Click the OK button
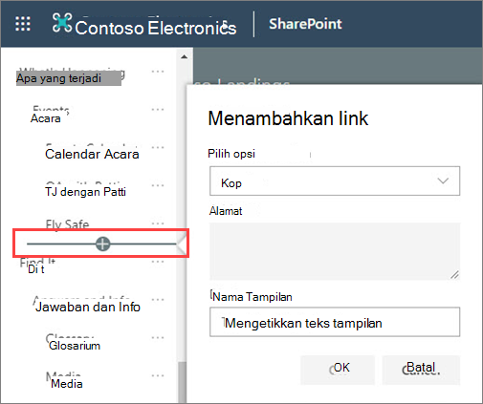The image size is (483, 404). 338,370
